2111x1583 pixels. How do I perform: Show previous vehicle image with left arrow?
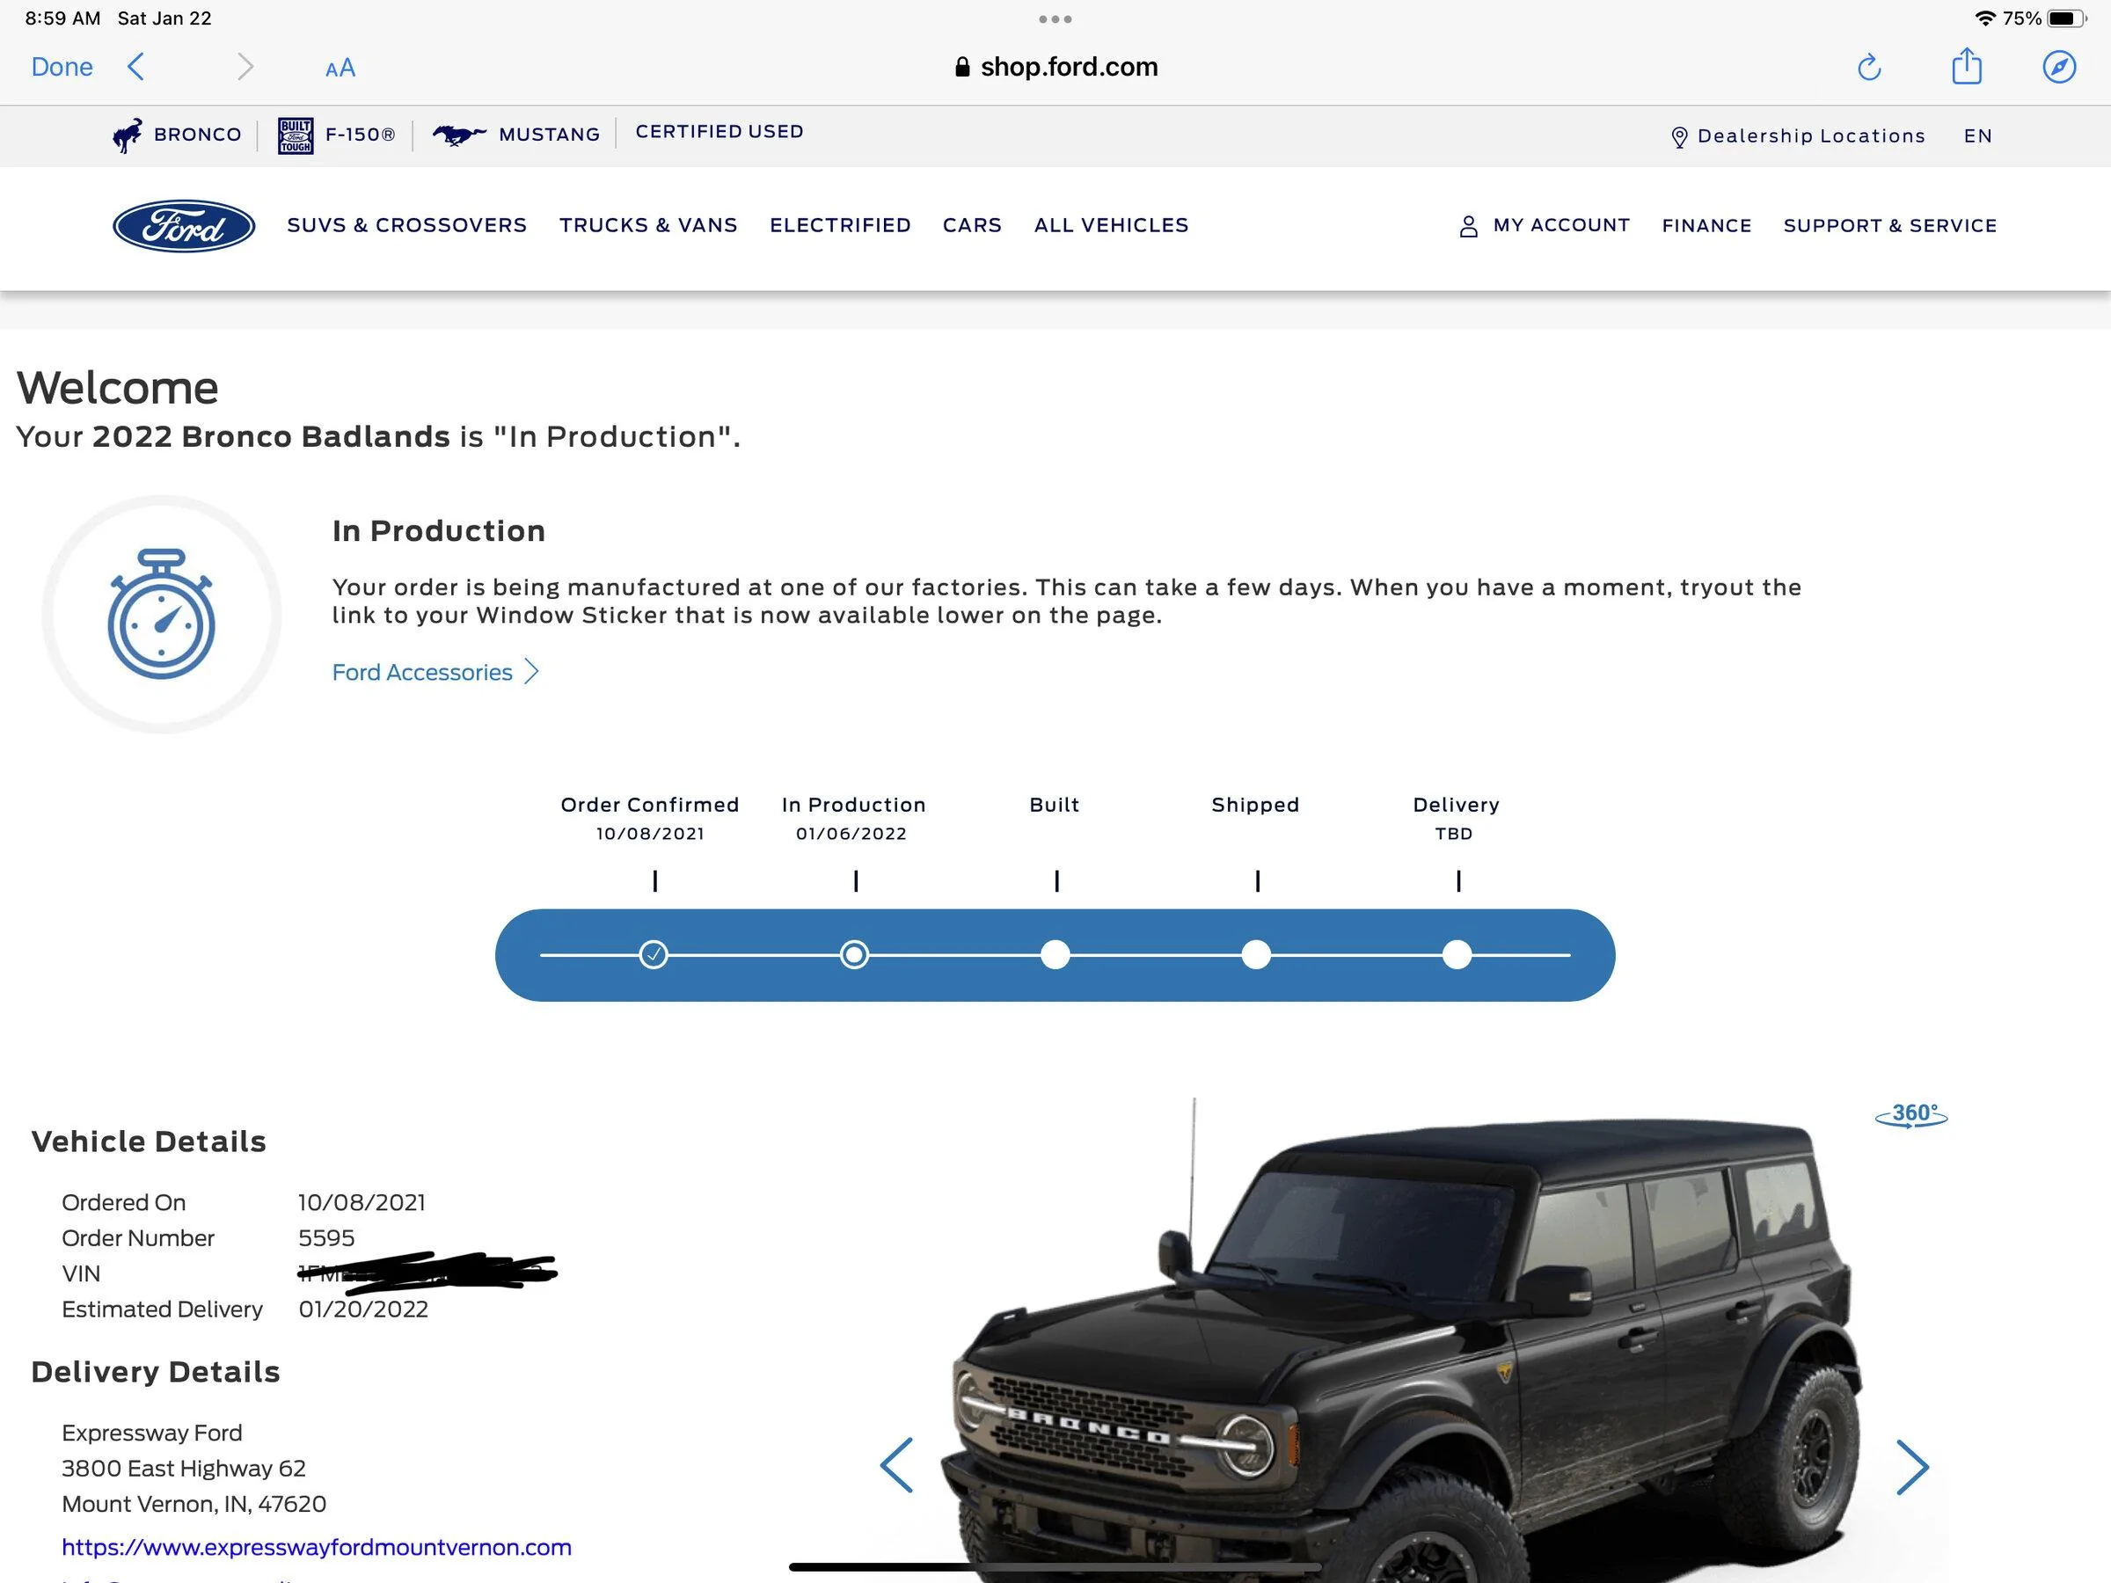[x=896, y=1464]
